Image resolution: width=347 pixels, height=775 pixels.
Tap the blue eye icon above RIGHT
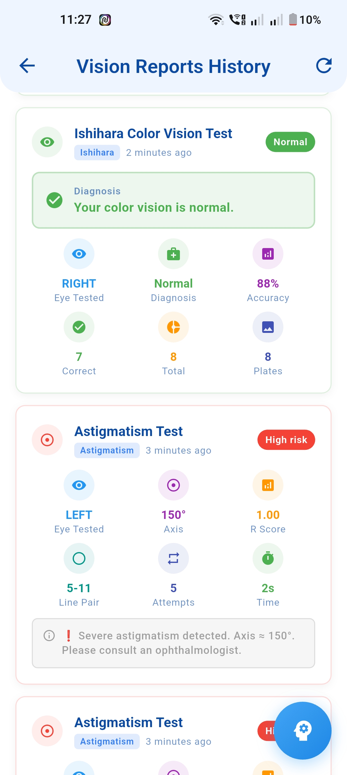(79, 254)
